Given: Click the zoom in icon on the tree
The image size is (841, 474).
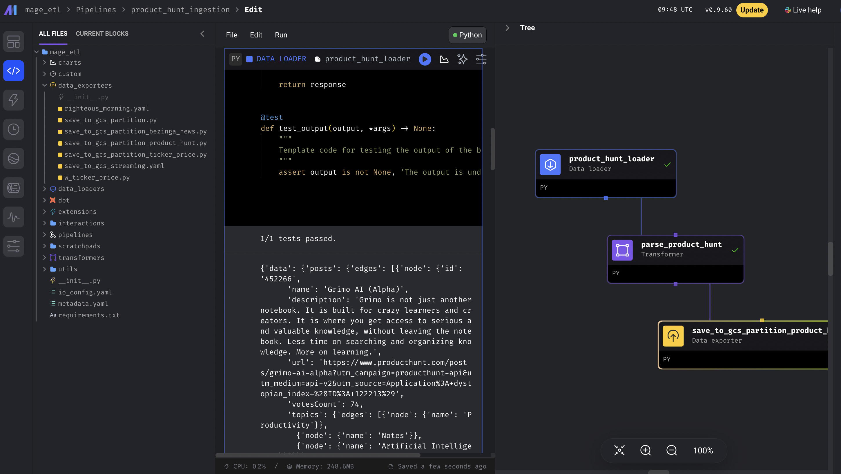Looking at the screenshot, I should (x=646, y=450).
